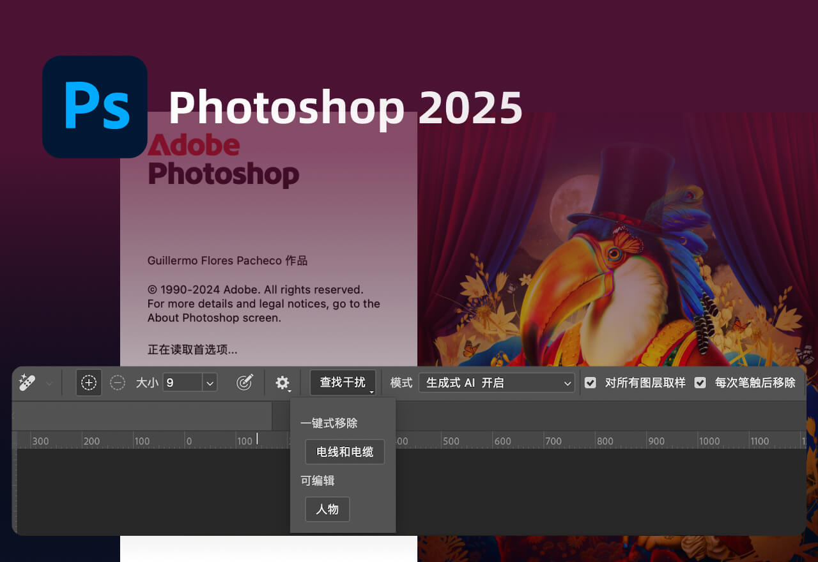Uncheck the 每次笔触后移除 checkbox
Viewport: 818px width, 562px height.
tap(700, 383)
